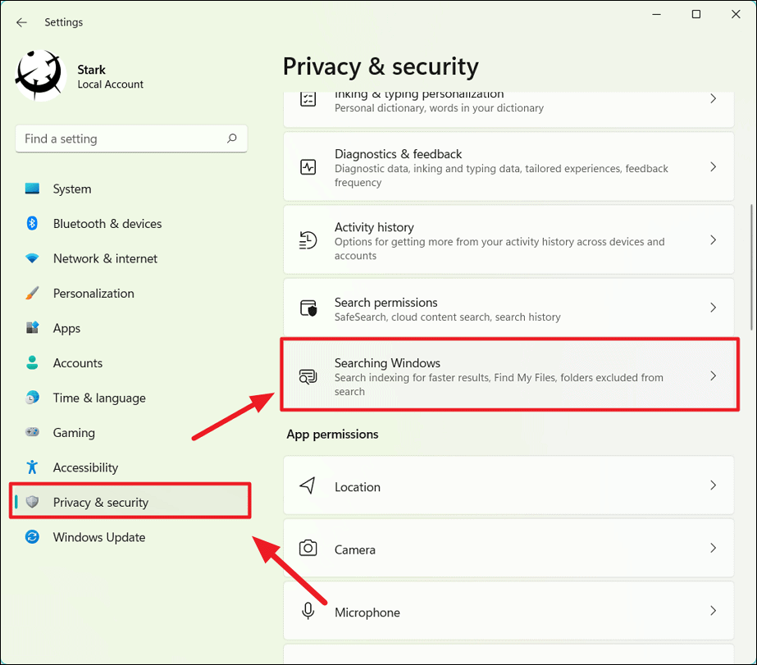Click the Network Wi-Fi icon in the sidebar
Image resolution: width=757 pixels, height=665 pixels.
coord(32,258)
